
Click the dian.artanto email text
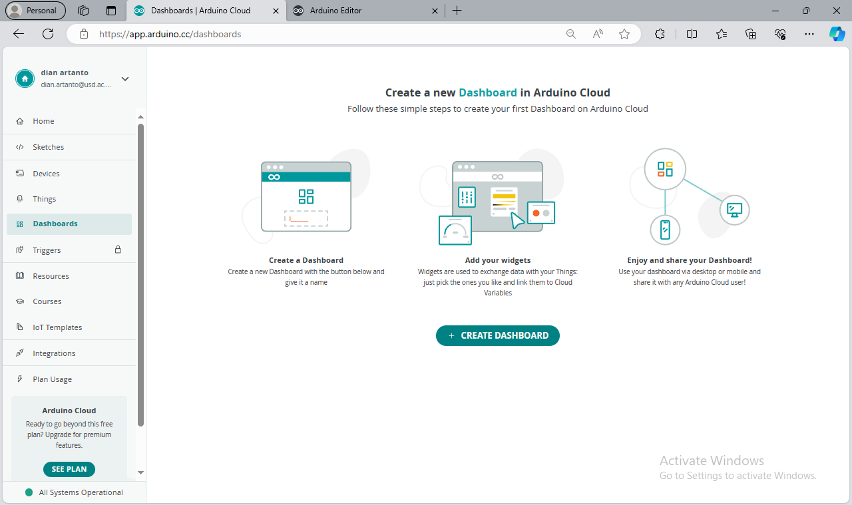(x=76, y=85)
